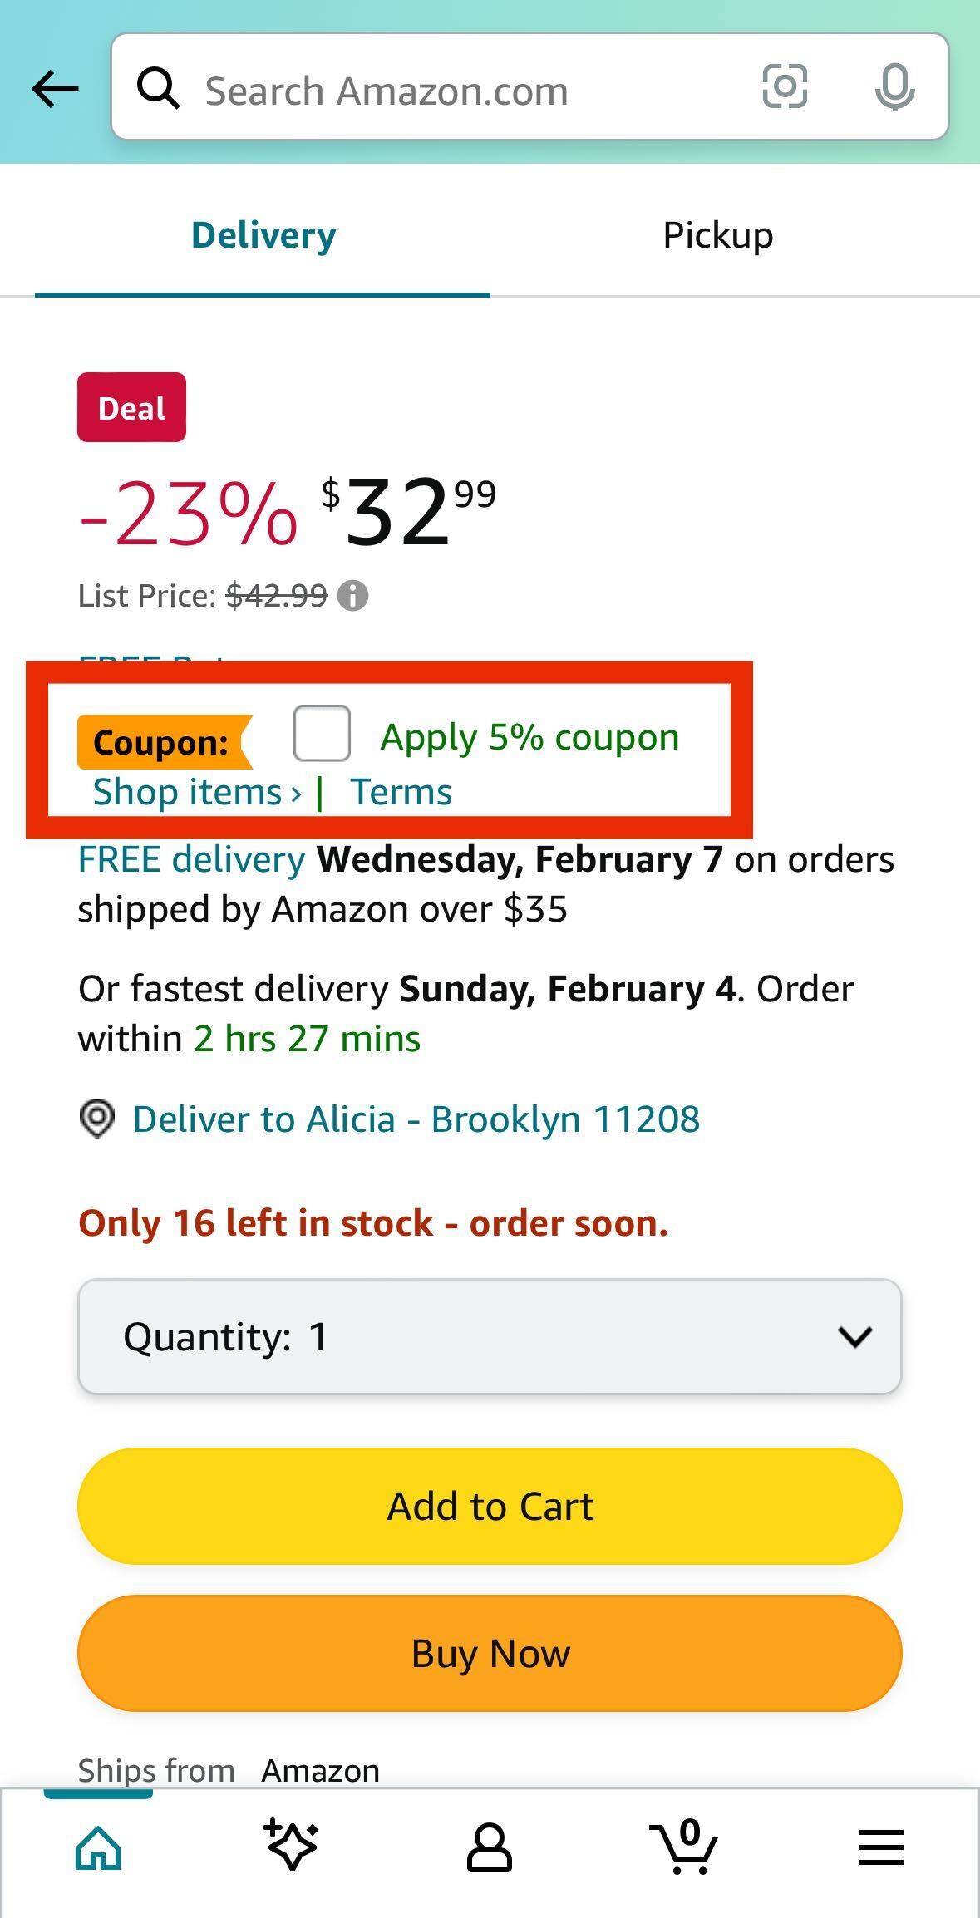Select the Delivery tab
The height and width of the screenshot is (1918, 980).
(x=263, y=234)
